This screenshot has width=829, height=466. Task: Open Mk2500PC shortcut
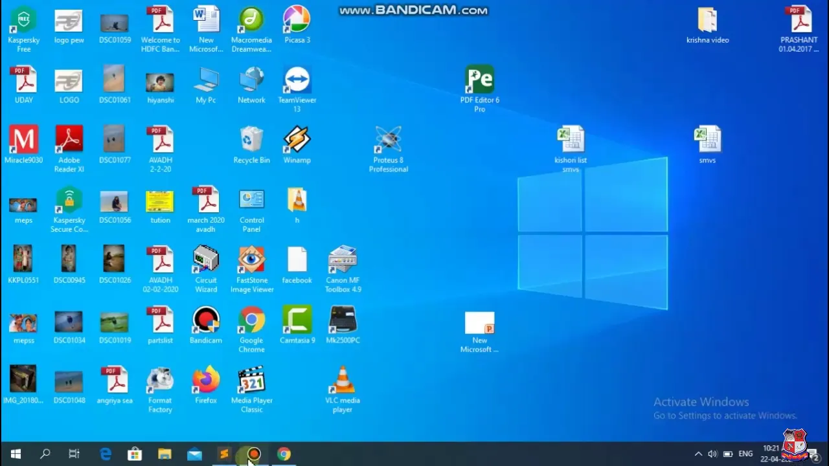(343, 326)
